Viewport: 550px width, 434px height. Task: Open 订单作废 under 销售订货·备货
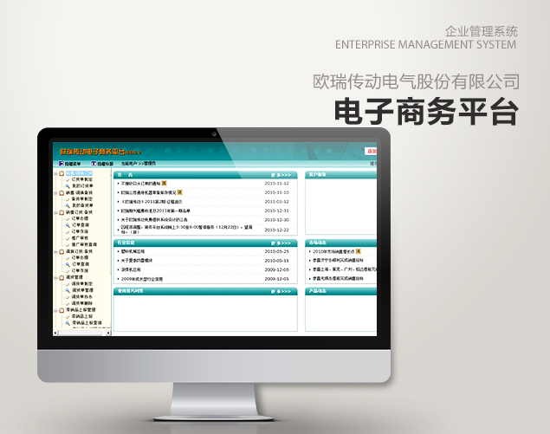[81, 231]
